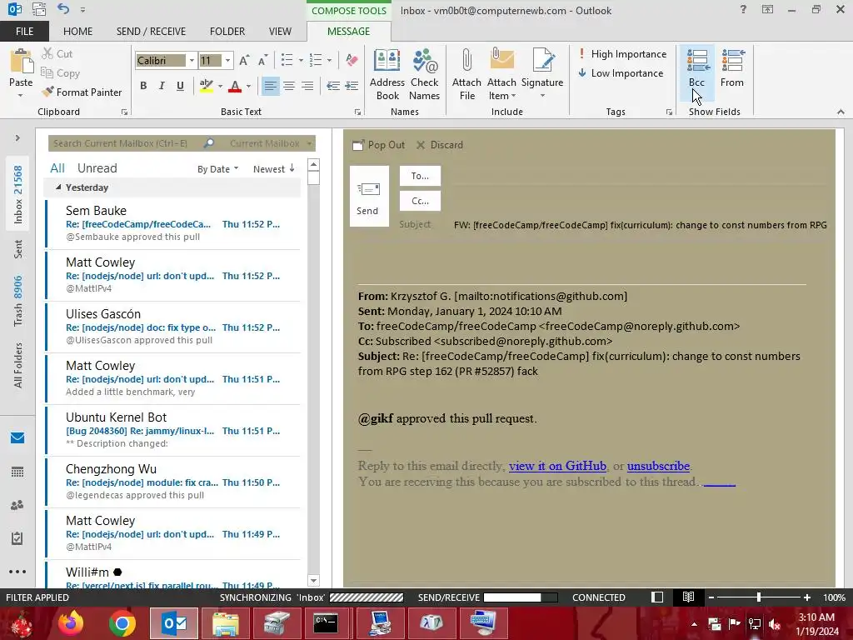Apply numbered list formatting
This screenshot has height=640, width=853.
pos(316,60)
